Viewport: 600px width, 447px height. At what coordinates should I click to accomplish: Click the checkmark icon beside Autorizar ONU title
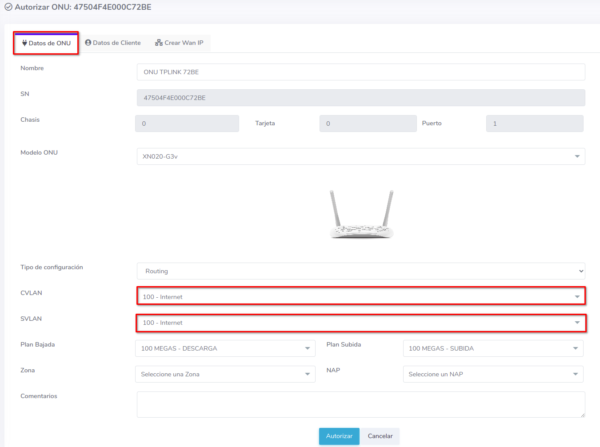pyautogui.click(x=8, y=7)
